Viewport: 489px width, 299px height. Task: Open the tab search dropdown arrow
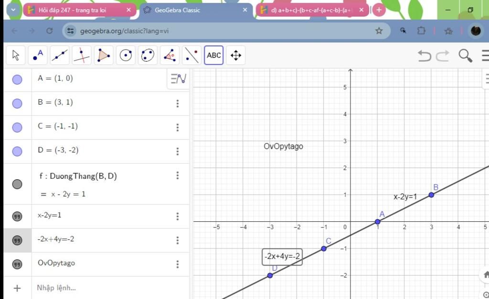[13, 10]
